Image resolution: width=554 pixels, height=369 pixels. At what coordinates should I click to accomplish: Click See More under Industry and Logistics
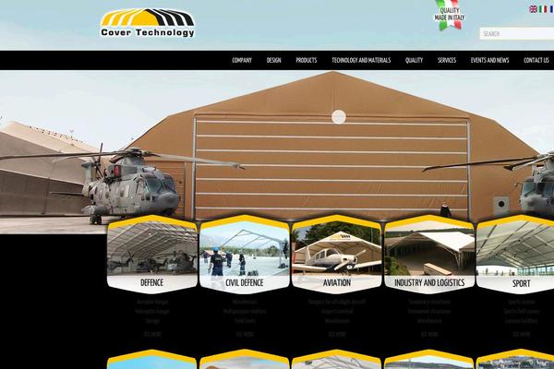(x=429, y=334)
